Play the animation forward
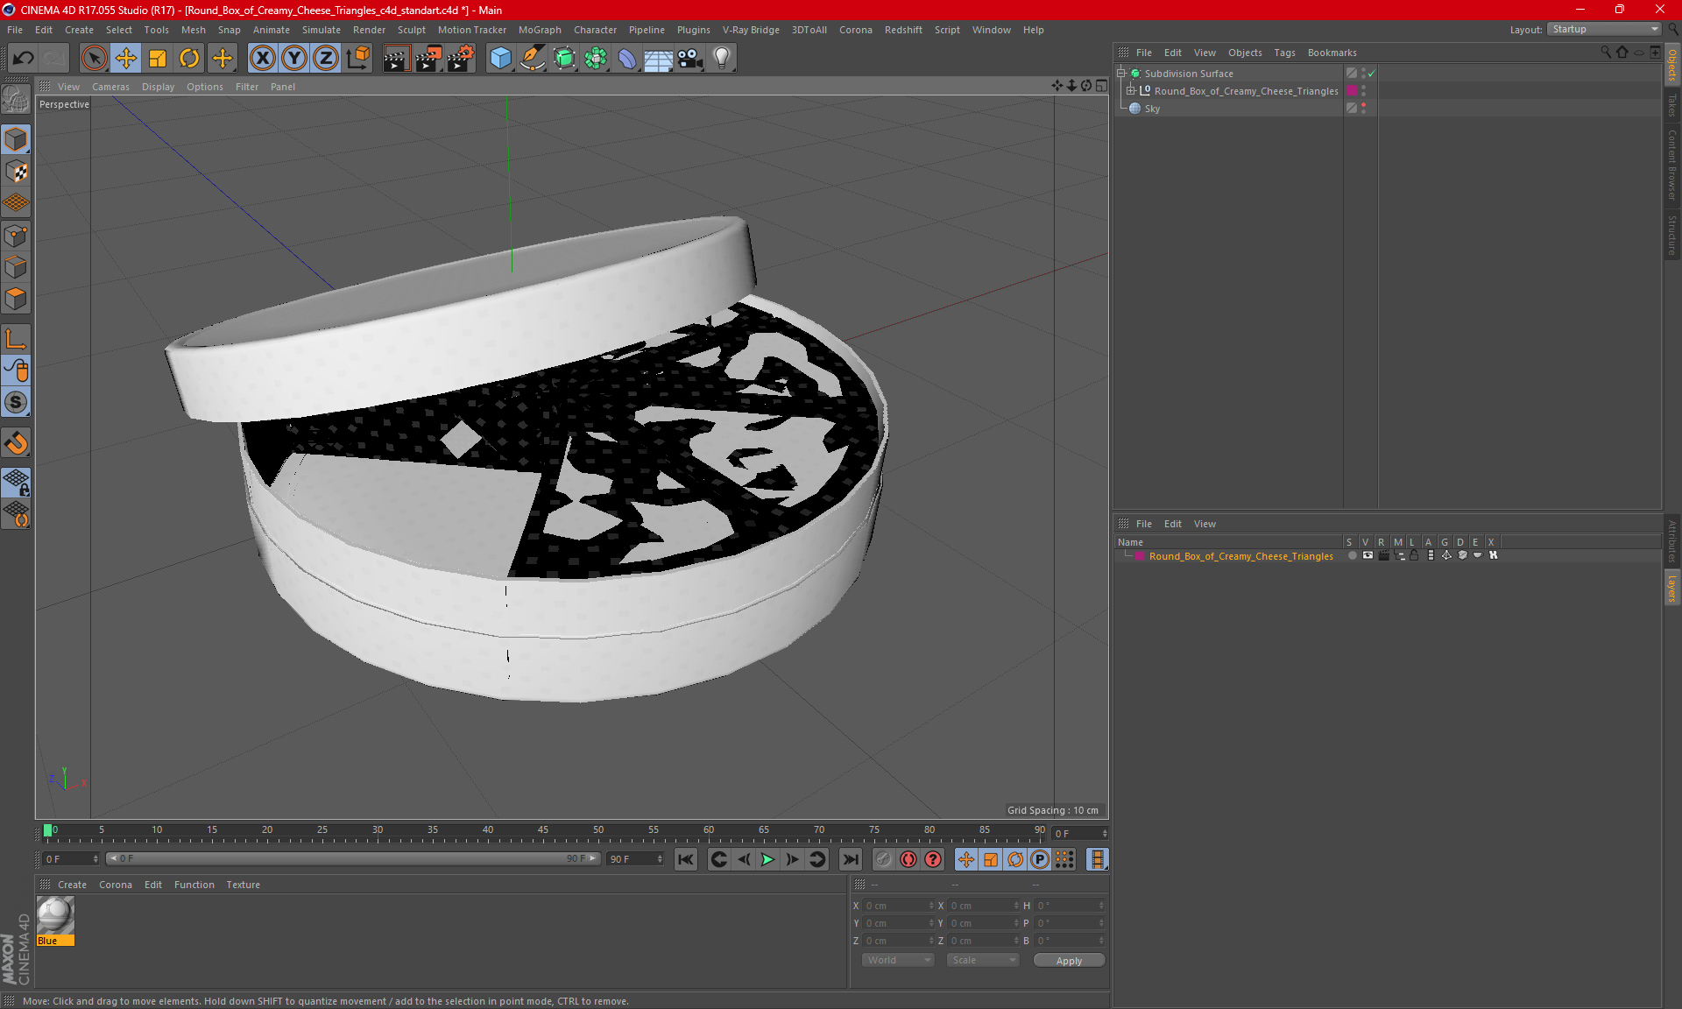The width and height of the screenshot is (1682, 1009). [767, 859]
